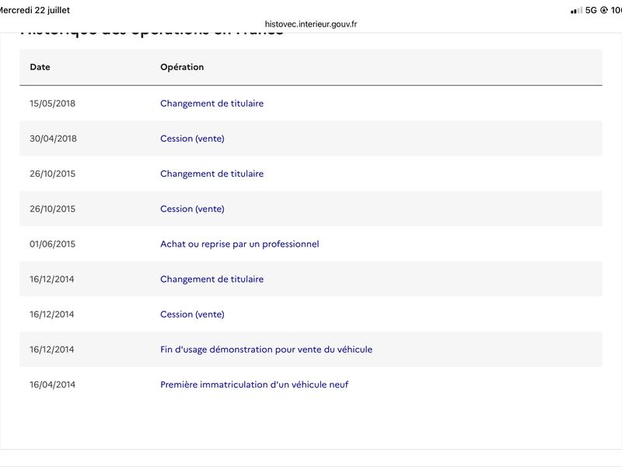The width and height of the screenshot is (622, 467).
Task: Open Changement de titulaire dated 15/05/2018
Action: 211,104
